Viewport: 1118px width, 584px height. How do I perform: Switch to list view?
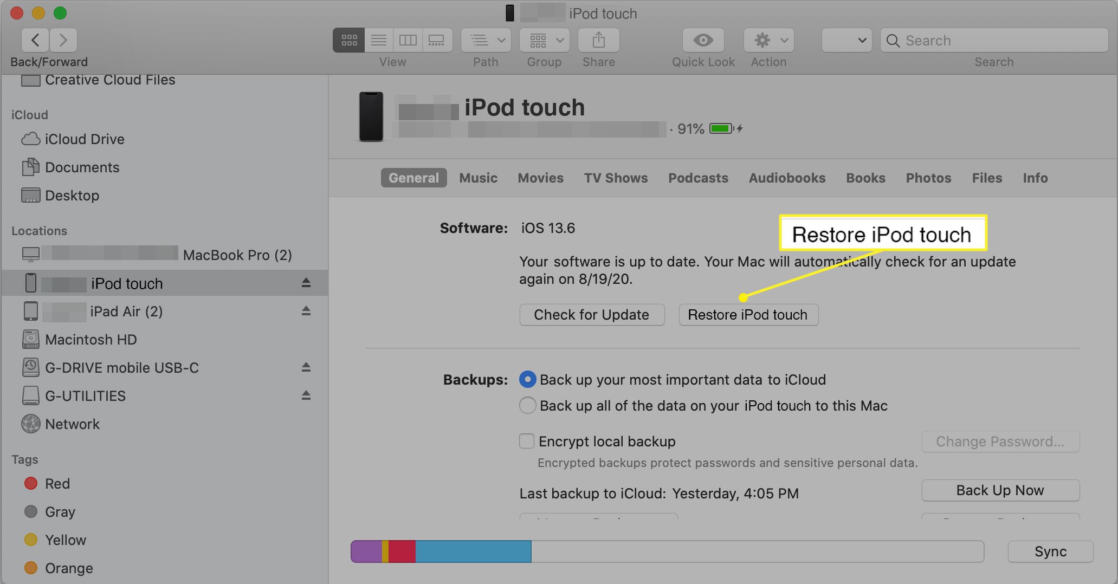379,40
